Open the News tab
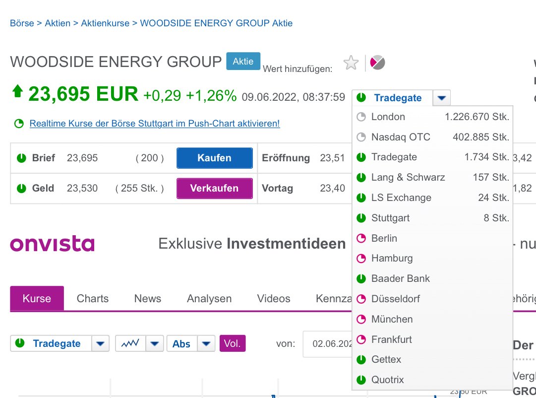 point(148,298)
